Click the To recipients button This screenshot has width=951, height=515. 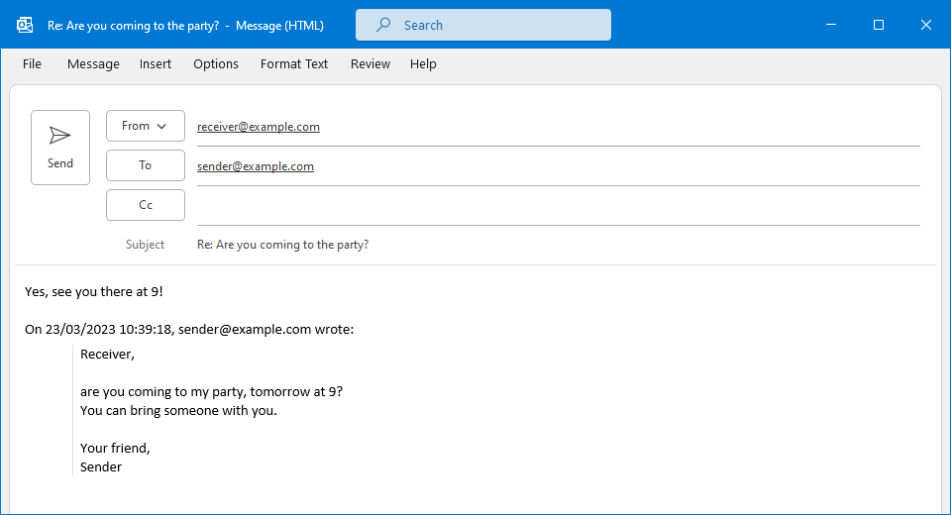146,165
